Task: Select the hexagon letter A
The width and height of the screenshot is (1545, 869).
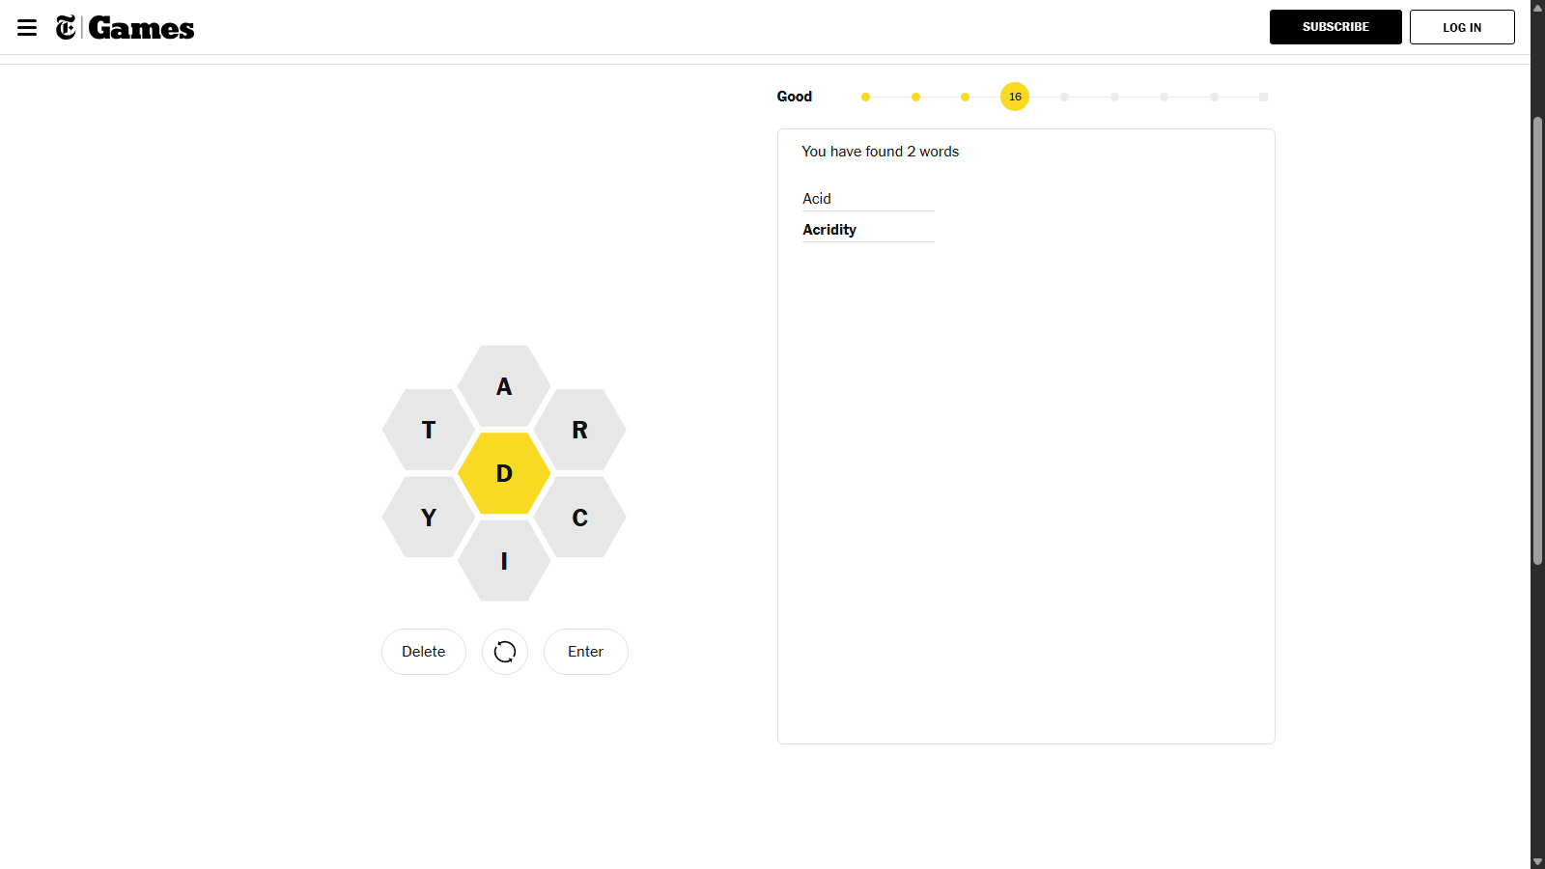Action: (x=504, y=386)
